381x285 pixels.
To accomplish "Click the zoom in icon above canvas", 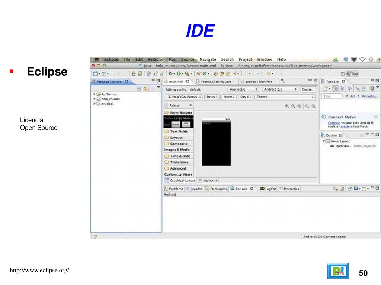I will point(313,106).
